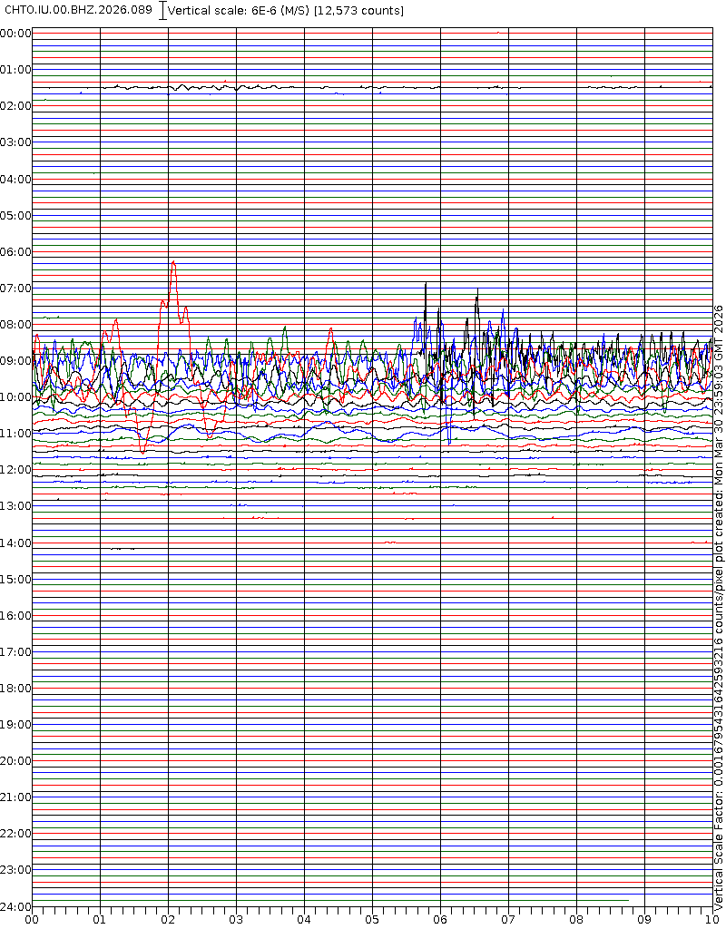Select the 07:00 hour label
726x929 pixels.
pos(15,288)
